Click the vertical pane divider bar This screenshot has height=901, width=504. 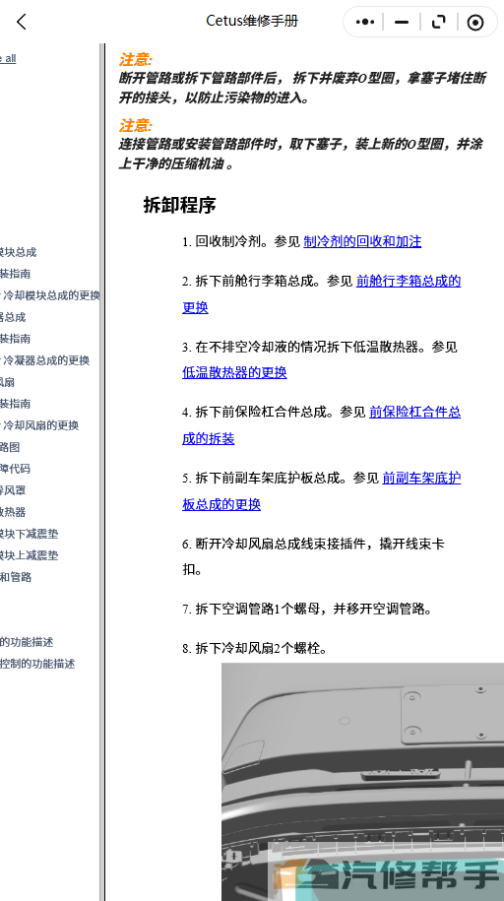[x=102, y=472]
